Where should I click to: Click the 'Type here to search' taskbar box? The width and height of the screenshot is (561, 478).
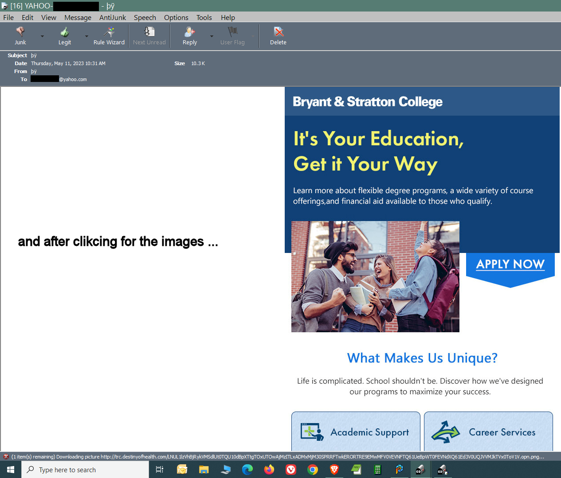[85, 470]
